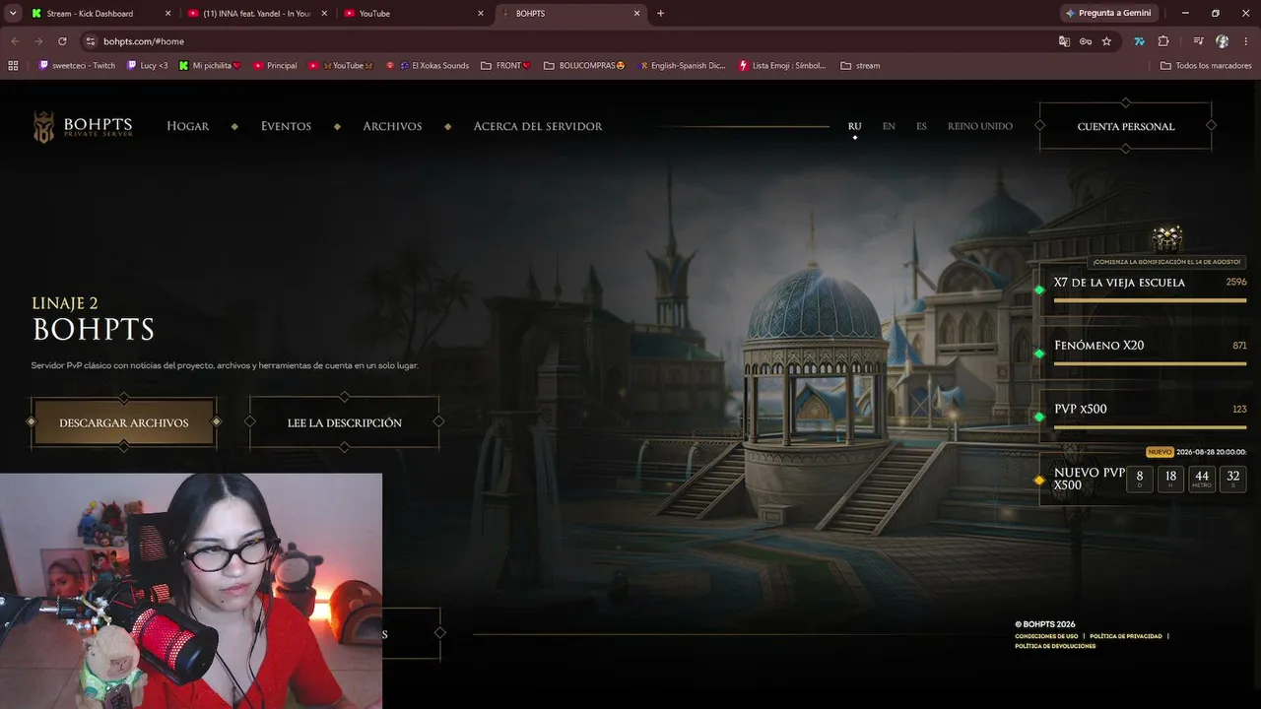Open the Chrome profile avatar

point(1222,41)
